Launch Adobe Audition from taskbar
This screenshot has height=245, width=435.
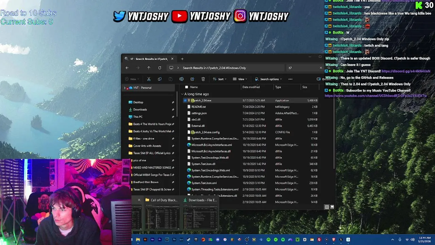click(x=153, y=240)
